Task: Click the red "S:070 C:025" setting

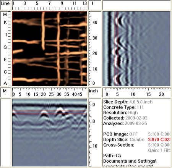Action: [x=159, y=139]
